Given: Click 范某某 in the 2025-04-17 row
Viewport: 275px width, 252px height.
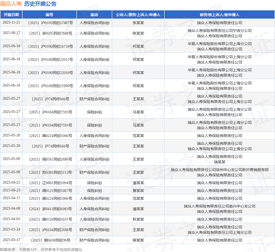Looking at the screenshot, I should [x=138, y=198].
